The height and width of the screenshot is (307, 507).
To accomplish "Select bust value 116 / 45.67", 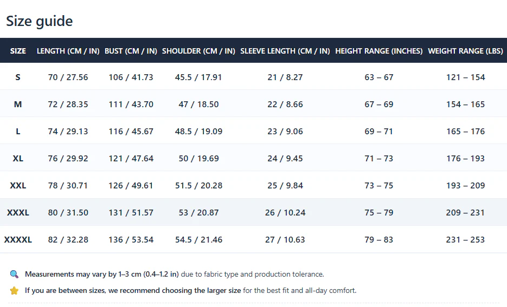I will [131, 132].
